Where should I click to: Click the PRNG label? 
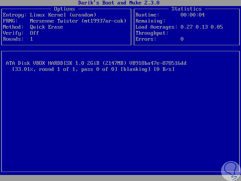tap(10, 21)
